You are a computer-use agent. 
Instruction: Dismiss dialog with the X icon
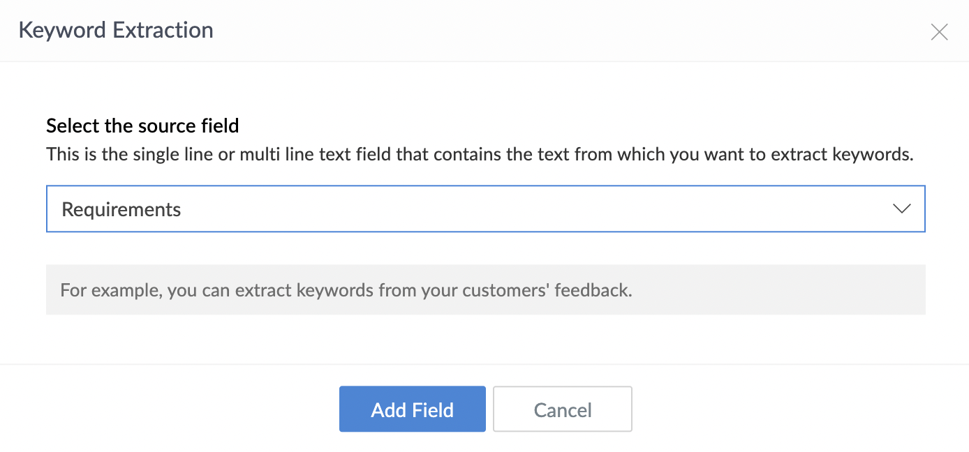click(939, 32)
